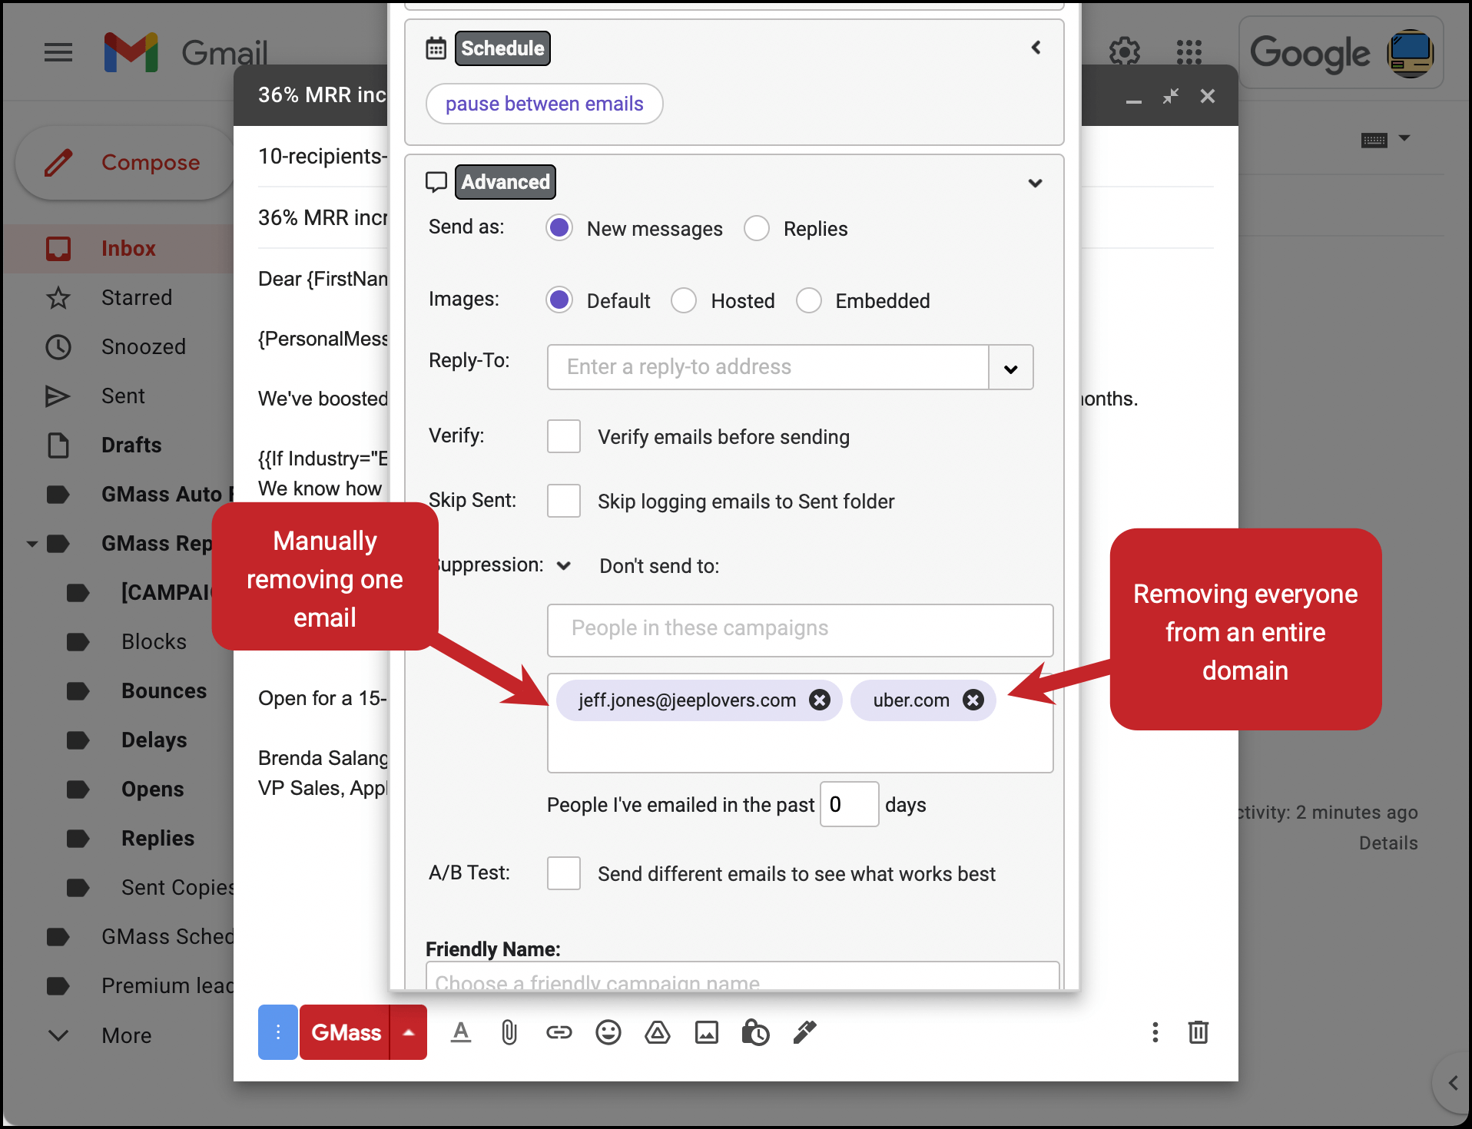Screen dimensions: 1472x1129
Task: Select Embedded images option
Action: click(808, 300)
